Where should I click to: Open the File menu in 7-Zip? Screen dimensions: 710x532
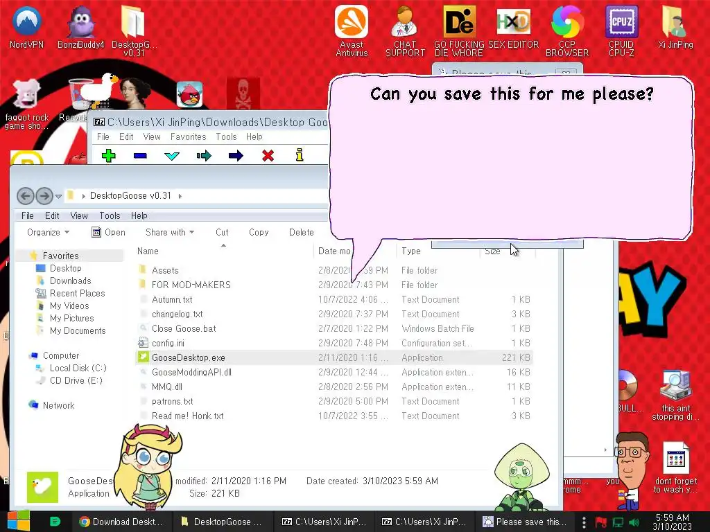103,136
